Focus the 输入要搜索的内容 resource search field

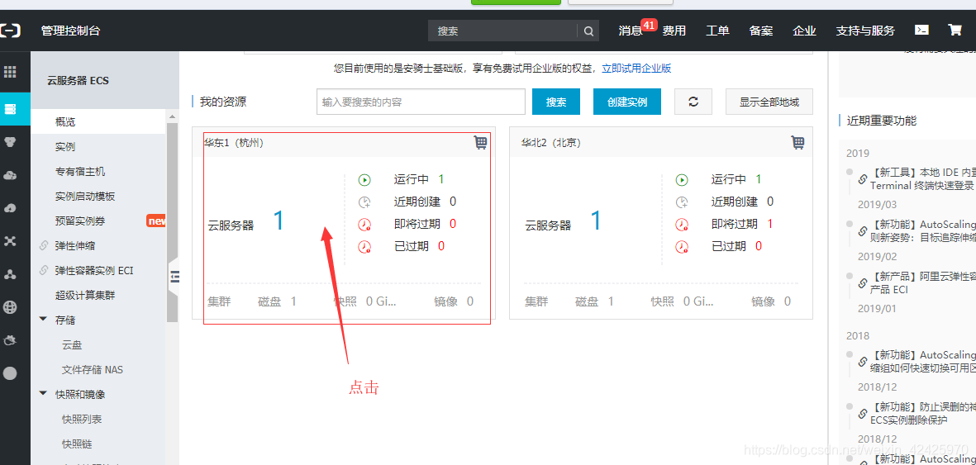coord(421,102)
